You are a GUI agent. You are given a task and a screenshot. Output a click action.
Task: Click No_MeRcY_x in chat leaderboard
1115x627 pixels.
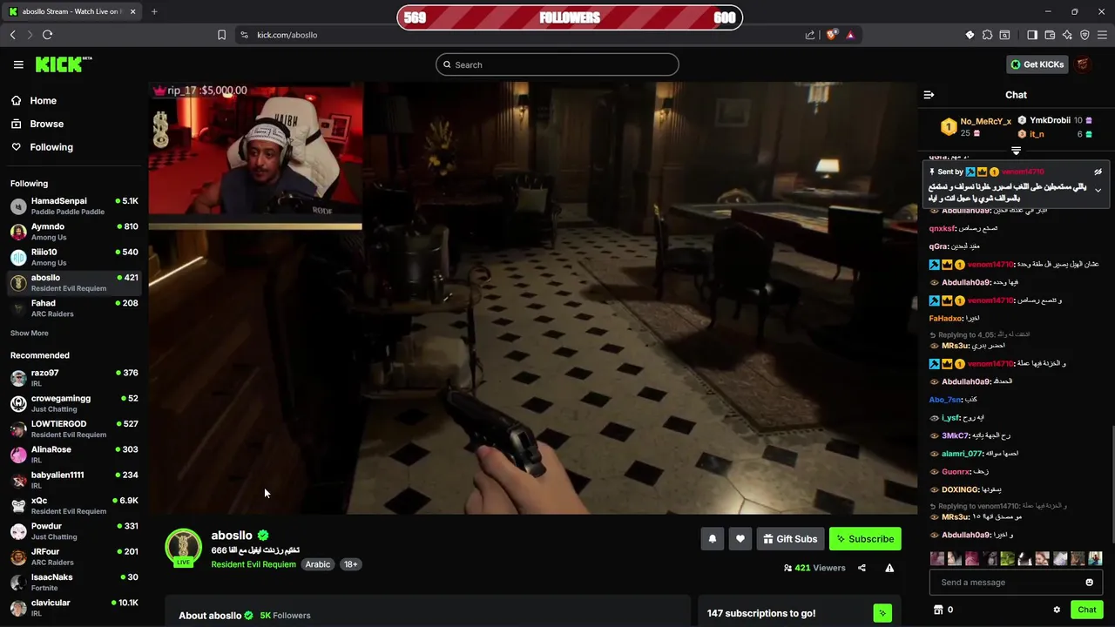(985, 121)
